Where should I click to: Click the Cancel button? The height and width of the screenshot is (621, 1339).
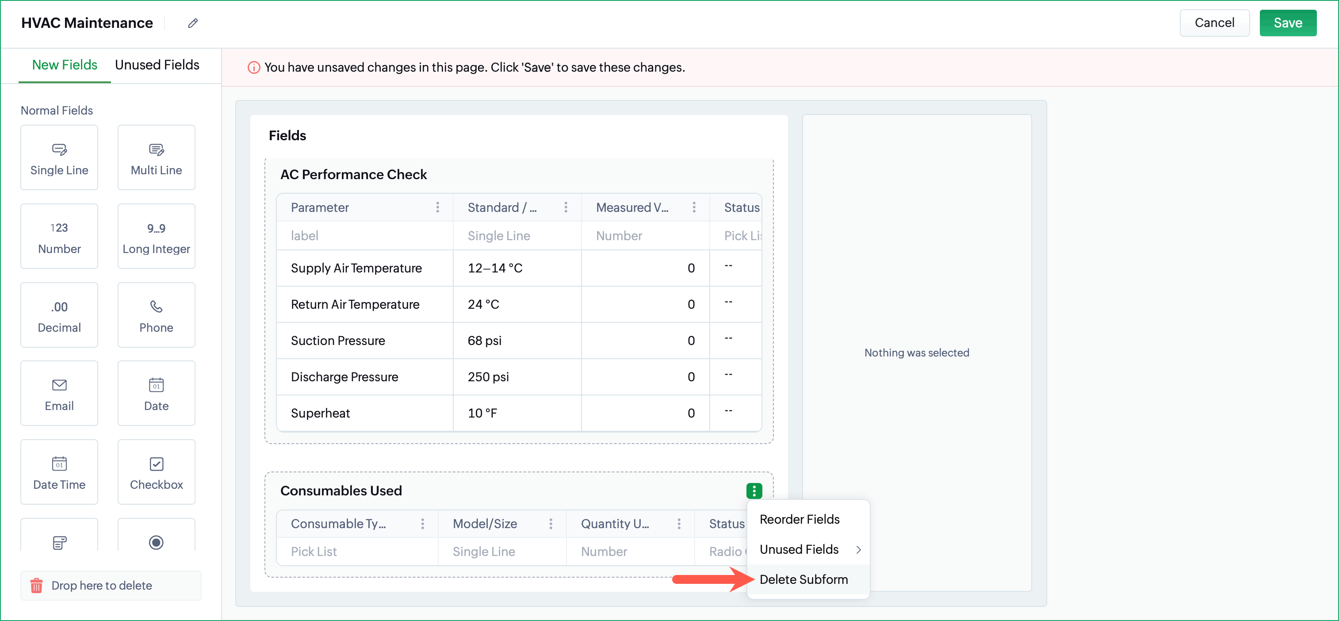click(1214, 23)
